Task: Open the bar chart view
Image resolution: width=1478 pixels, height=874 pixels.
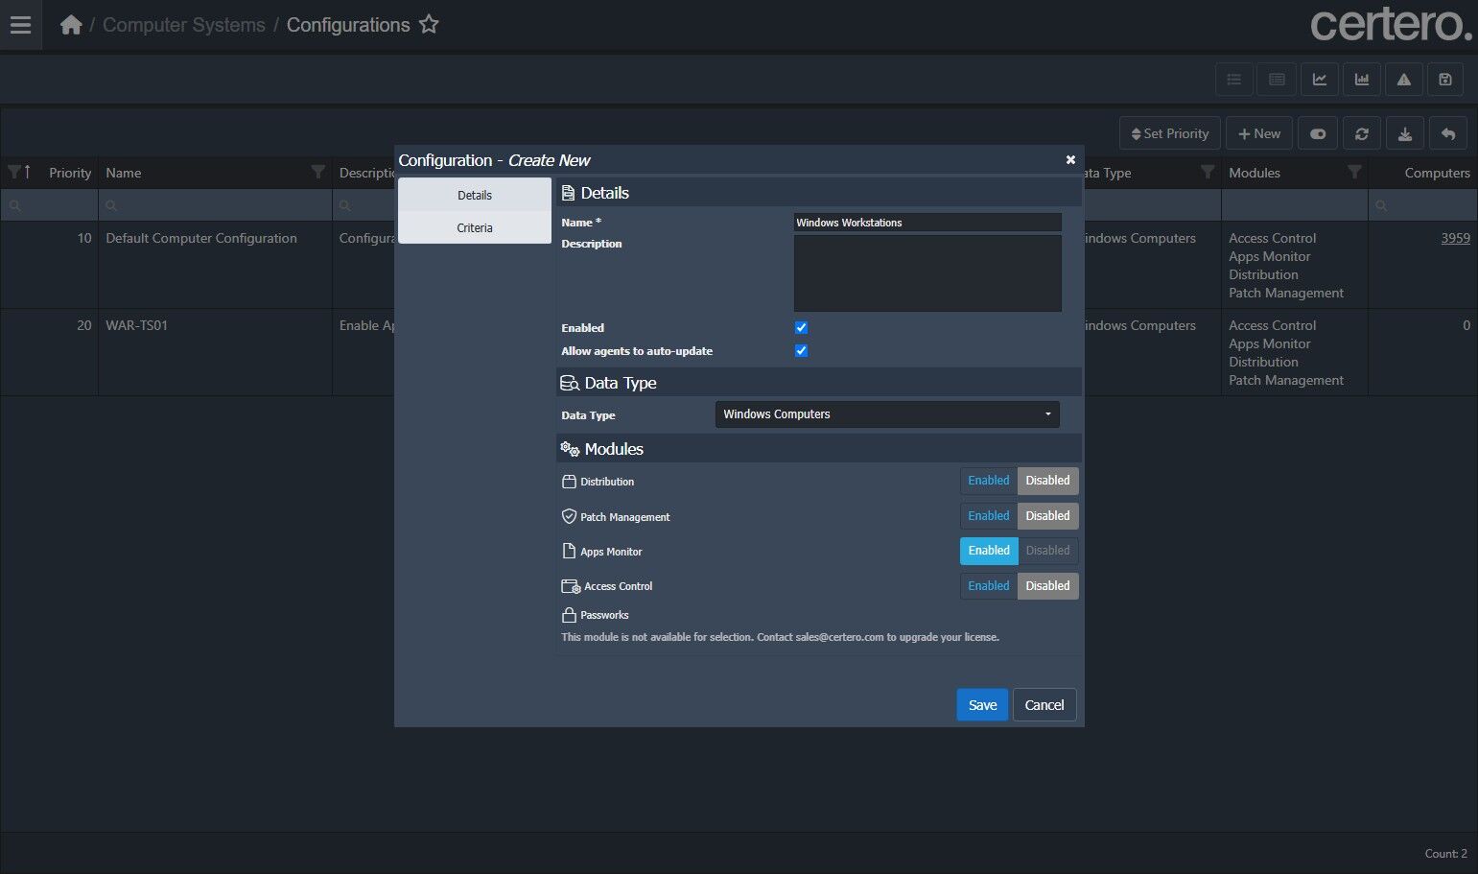Action: click(x=1362, y=80)
